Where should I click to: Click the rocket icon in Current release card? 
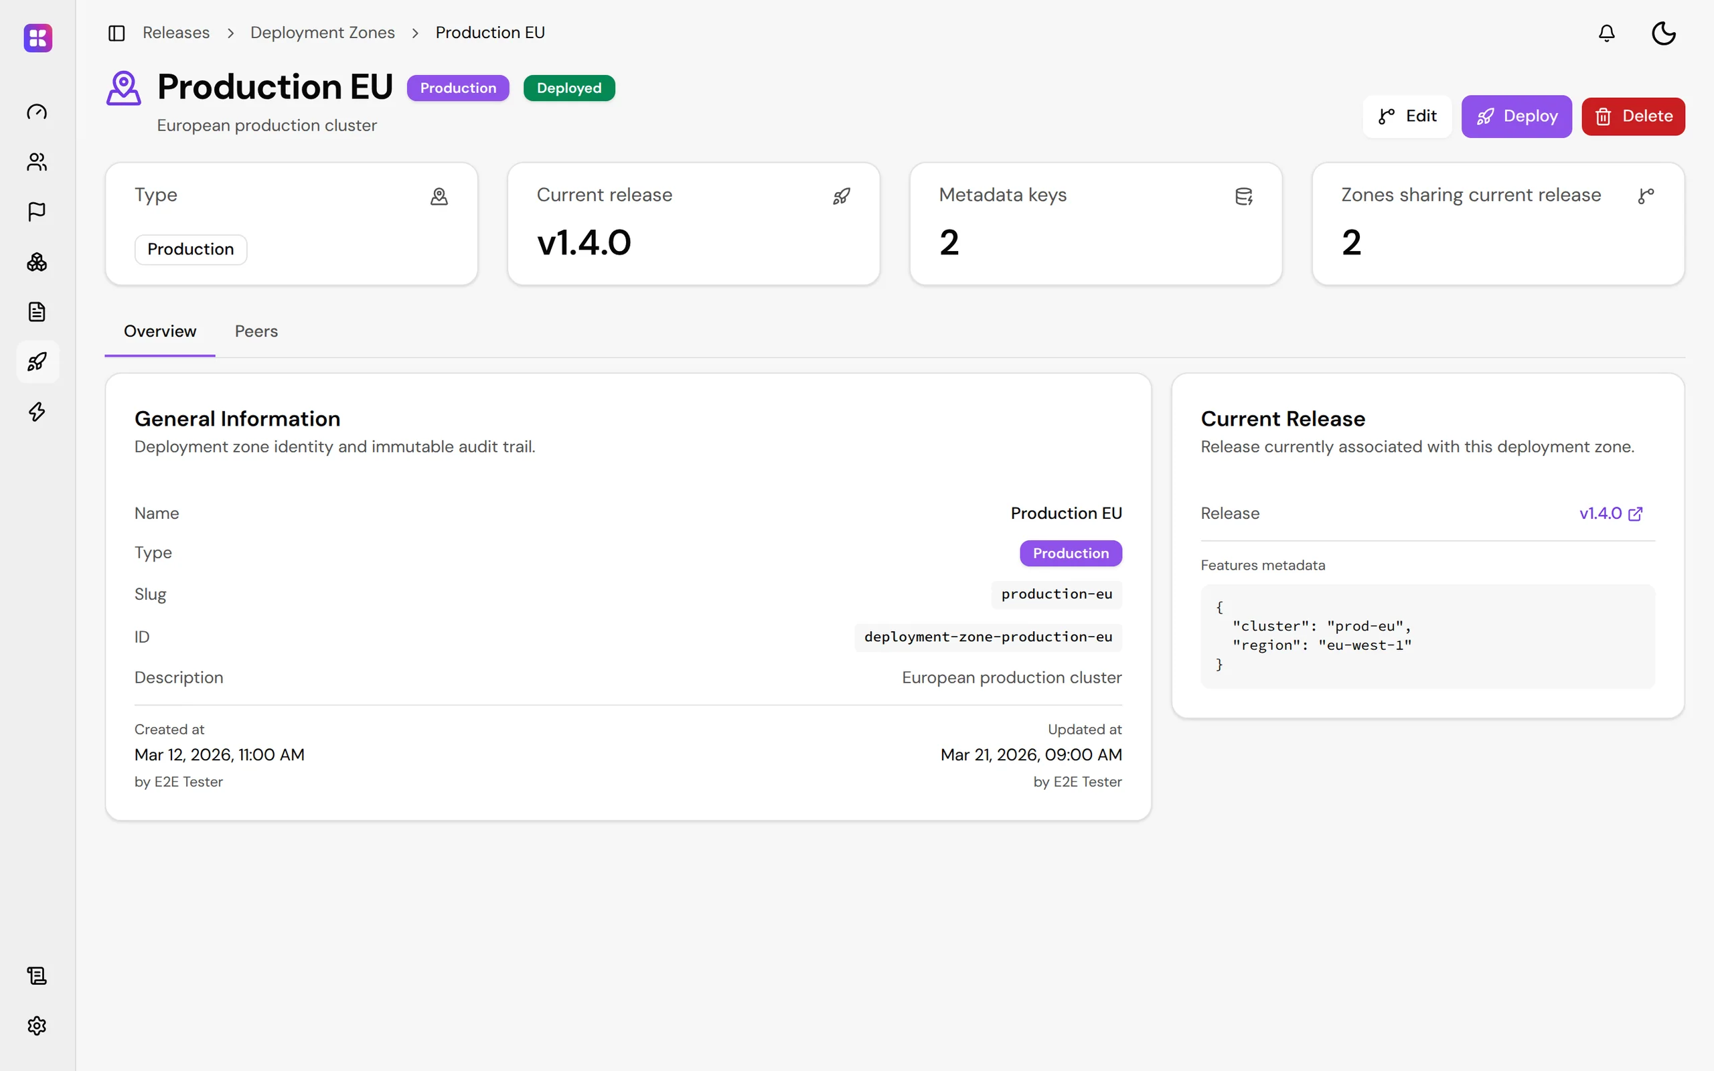coord(842,196)
